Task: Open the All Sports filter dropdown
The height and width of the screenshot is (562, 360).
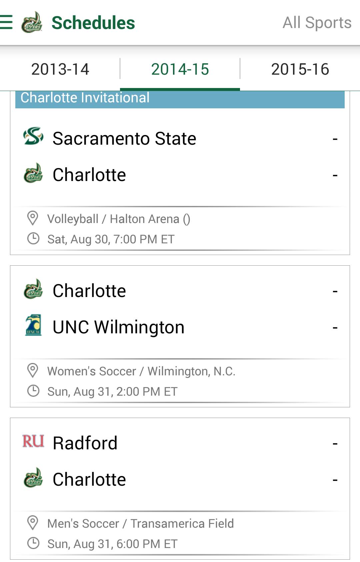Action: [317, 23]
